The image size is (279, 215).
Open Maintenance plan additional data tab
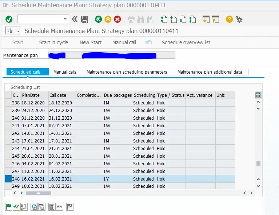(x=210, y=72)
